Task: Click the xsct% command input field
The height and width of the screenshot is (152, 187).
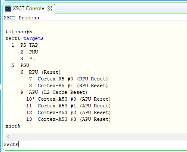Action: coord(96,144)
